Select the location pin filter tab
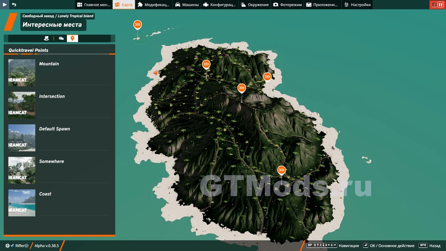The height and width of the screenshot is (251, 446). coord(72,39)
